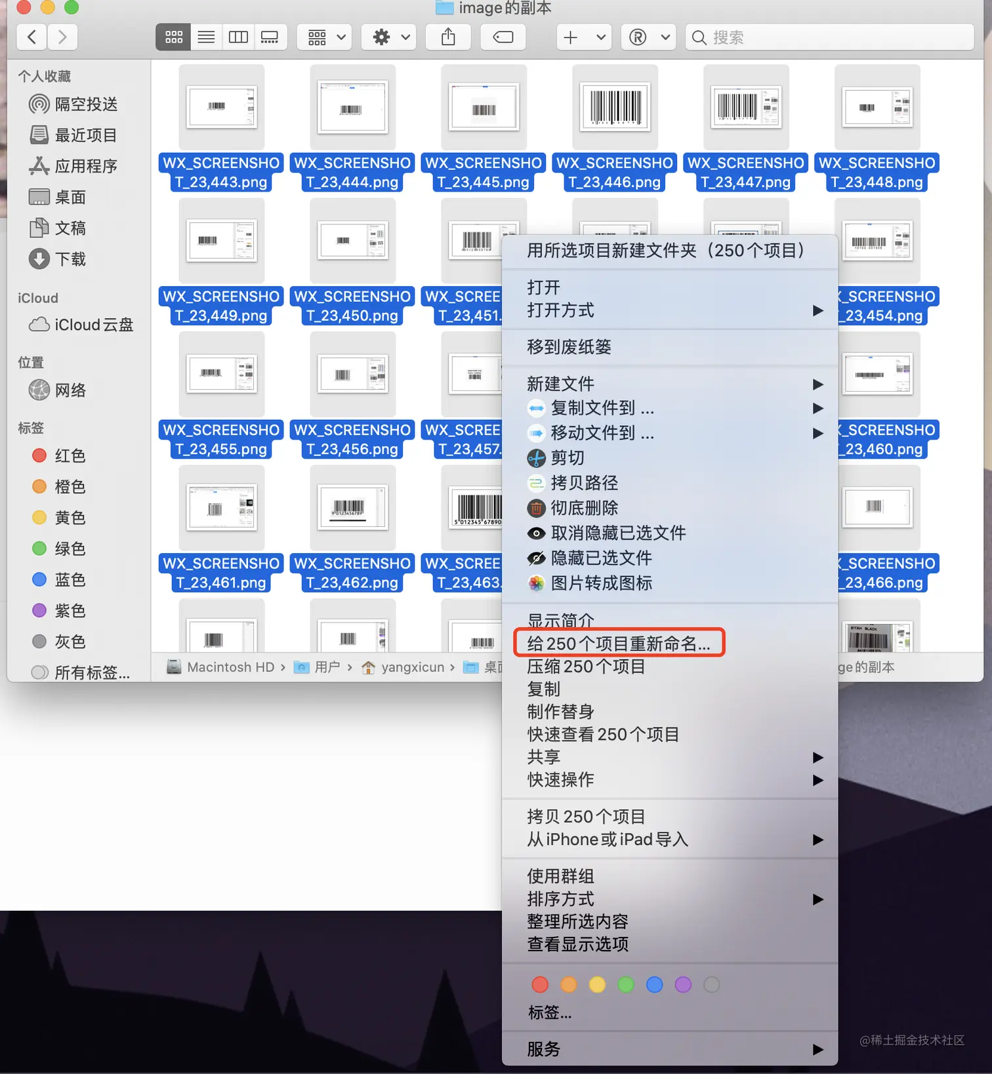This screenshot has height=1074, width=992.
Task: Choose 剪切 with scissors icon
Action: [x=670, y=458]
